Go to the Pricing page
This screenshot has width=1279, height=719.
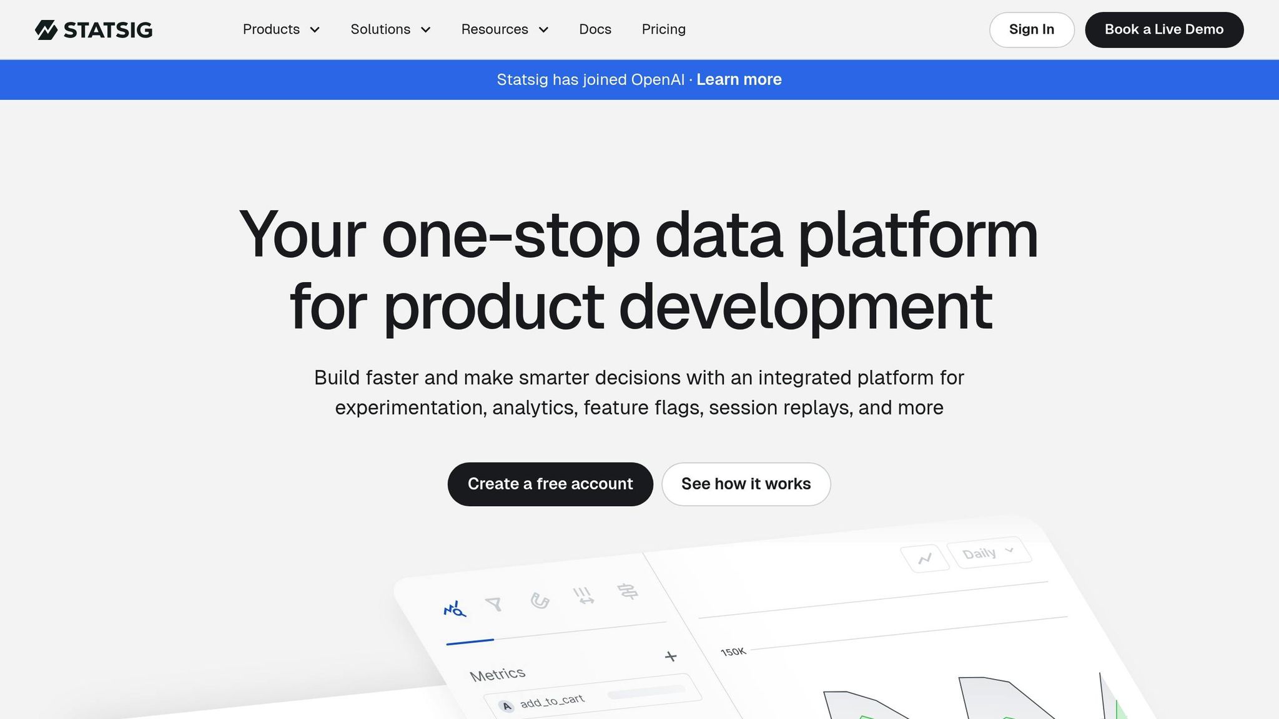[x=663, y=29]
